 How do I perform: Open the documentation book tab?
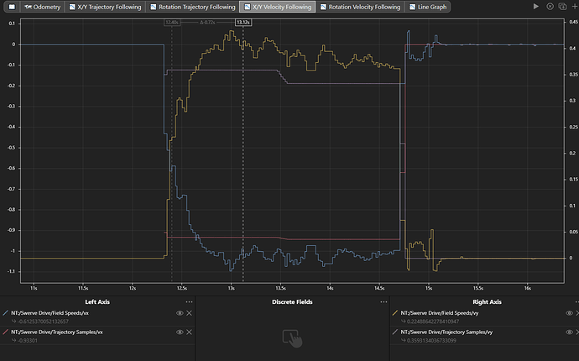12,7
